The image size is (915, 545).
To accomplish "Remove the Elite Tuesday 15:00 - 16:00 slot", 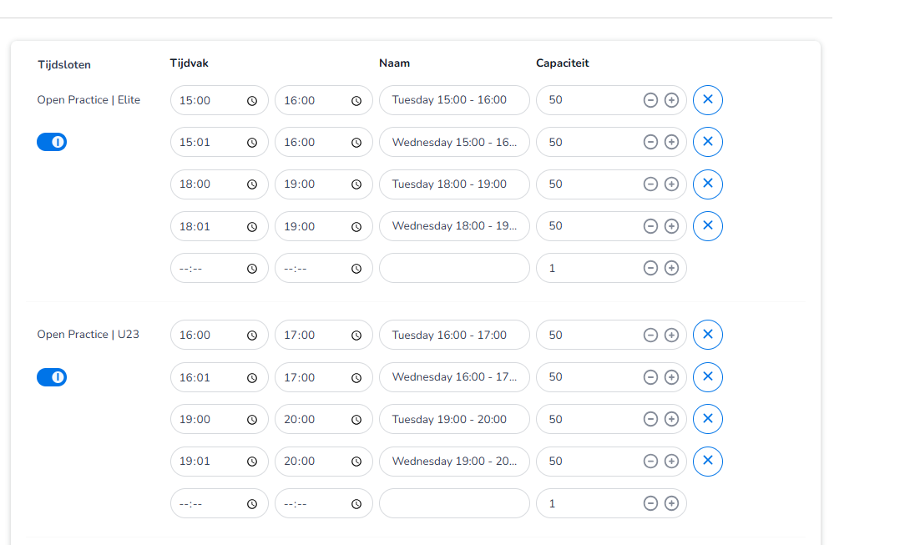I will point(707,100).
